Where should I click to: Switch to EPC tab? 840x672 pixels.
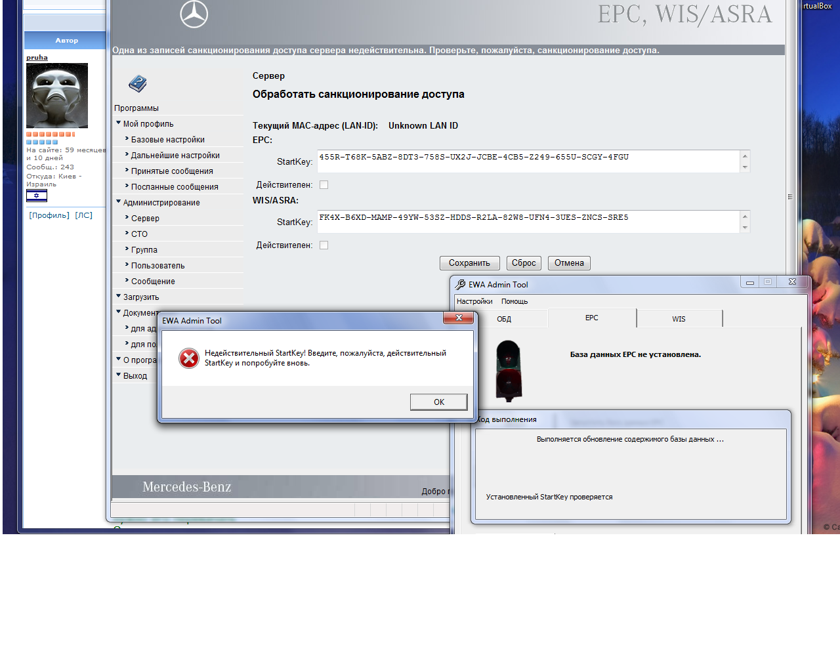click(592, 318)
